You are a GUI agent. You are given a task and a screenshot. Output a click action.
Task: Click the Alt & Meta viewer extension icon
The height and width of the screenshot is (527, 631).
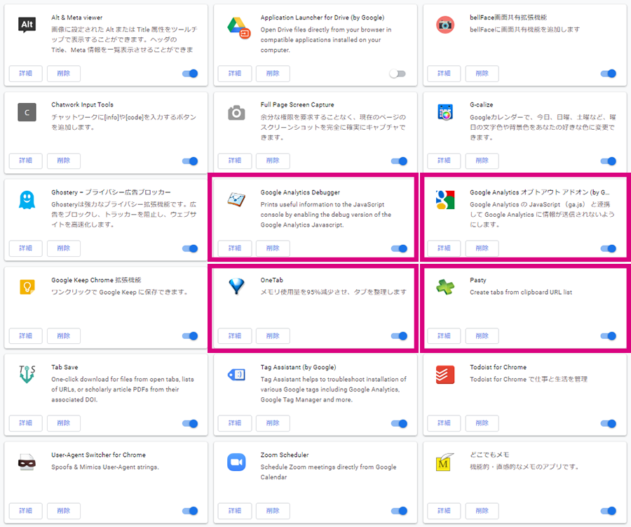[27, 25]
